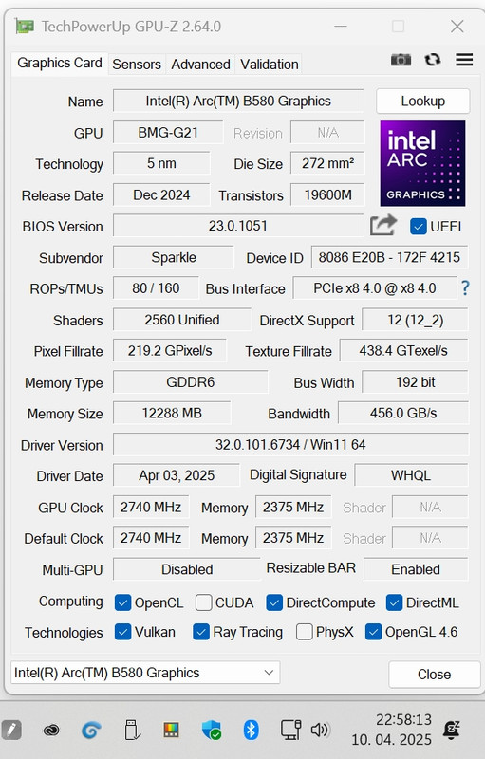
Task: Click the DirectX Support value 12 (12_2)
Action: (416, 320)
